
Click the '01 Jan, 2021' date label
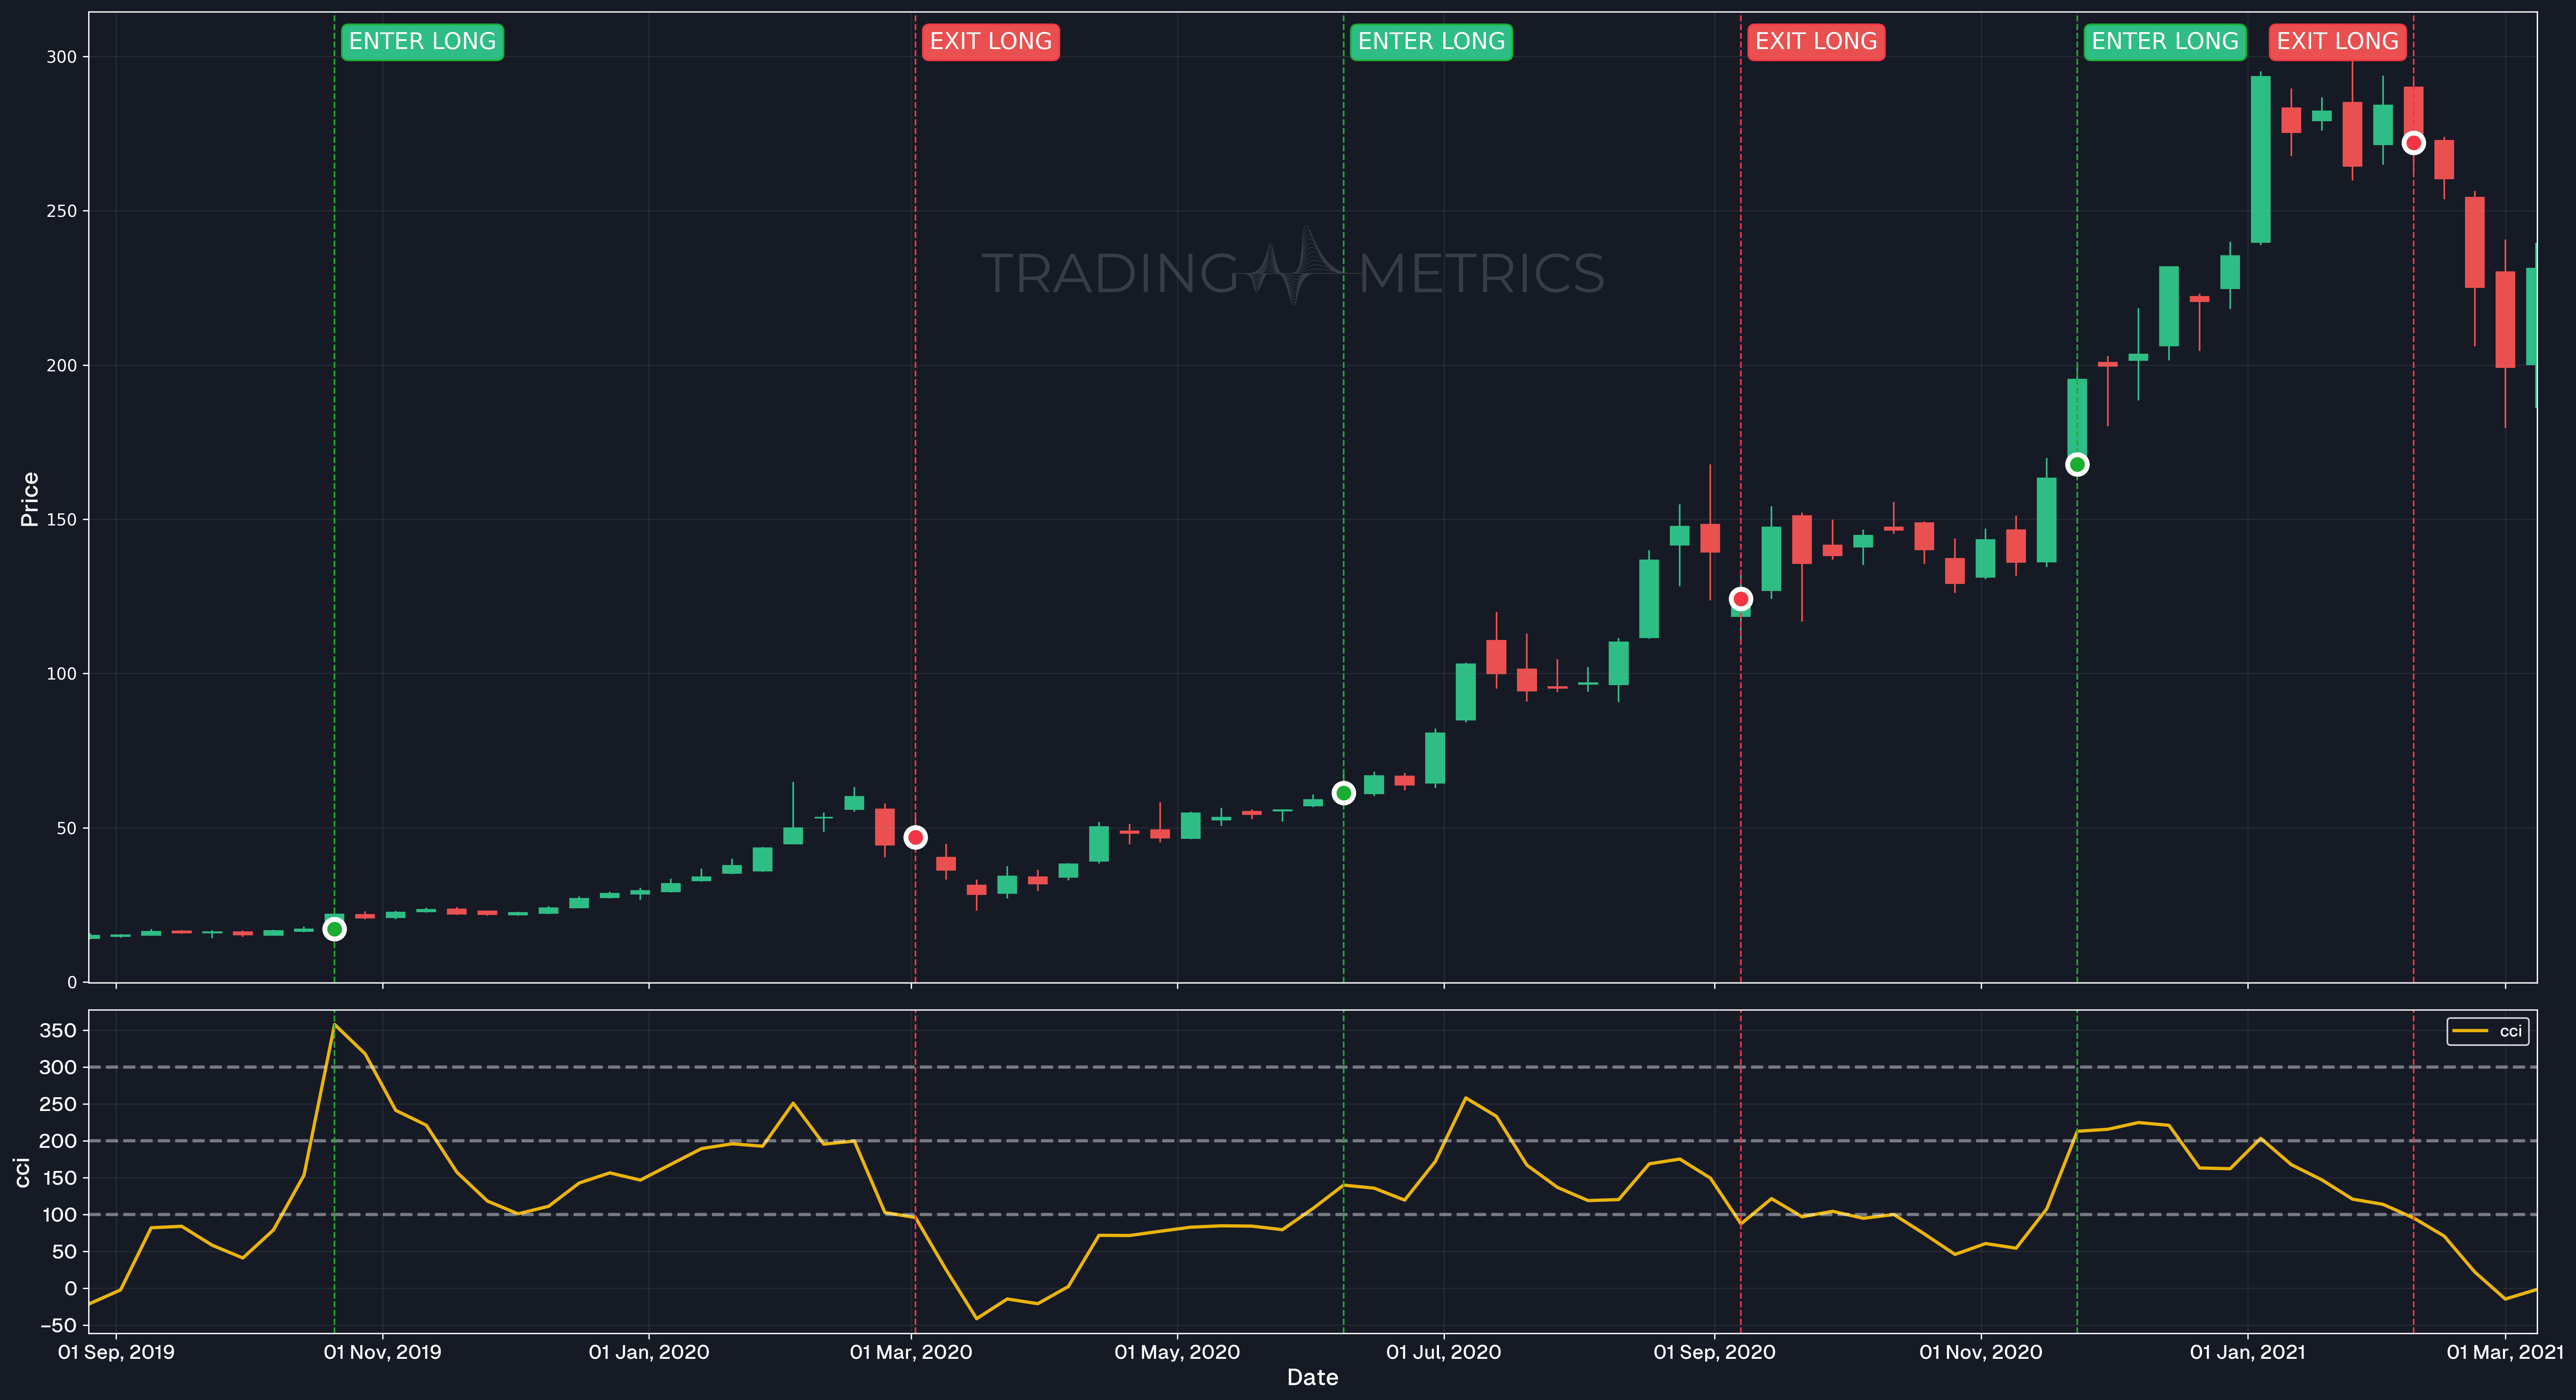pos(2248,1352)
